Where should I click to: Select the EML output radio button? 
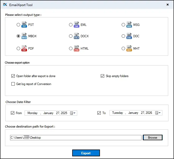pyautogui.click(x=71, y=25)
